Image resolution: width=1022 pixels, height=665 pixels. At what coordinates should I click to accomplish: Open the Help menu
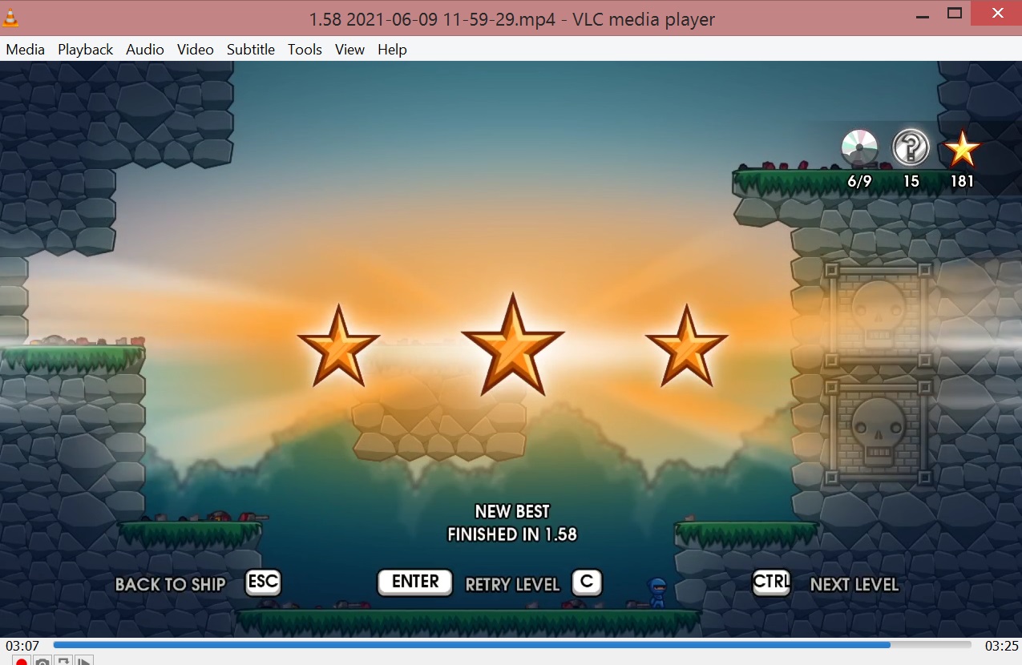coord(392,50)
